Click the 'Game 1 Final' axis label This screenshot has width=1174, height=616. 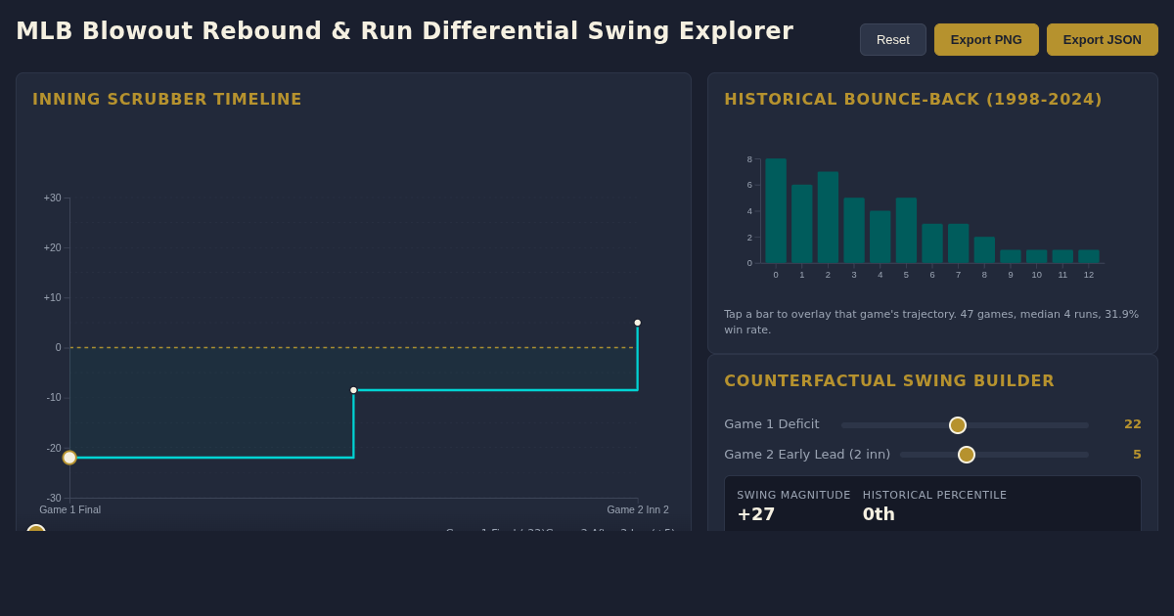pyautogui.click(x=70, y=509)
